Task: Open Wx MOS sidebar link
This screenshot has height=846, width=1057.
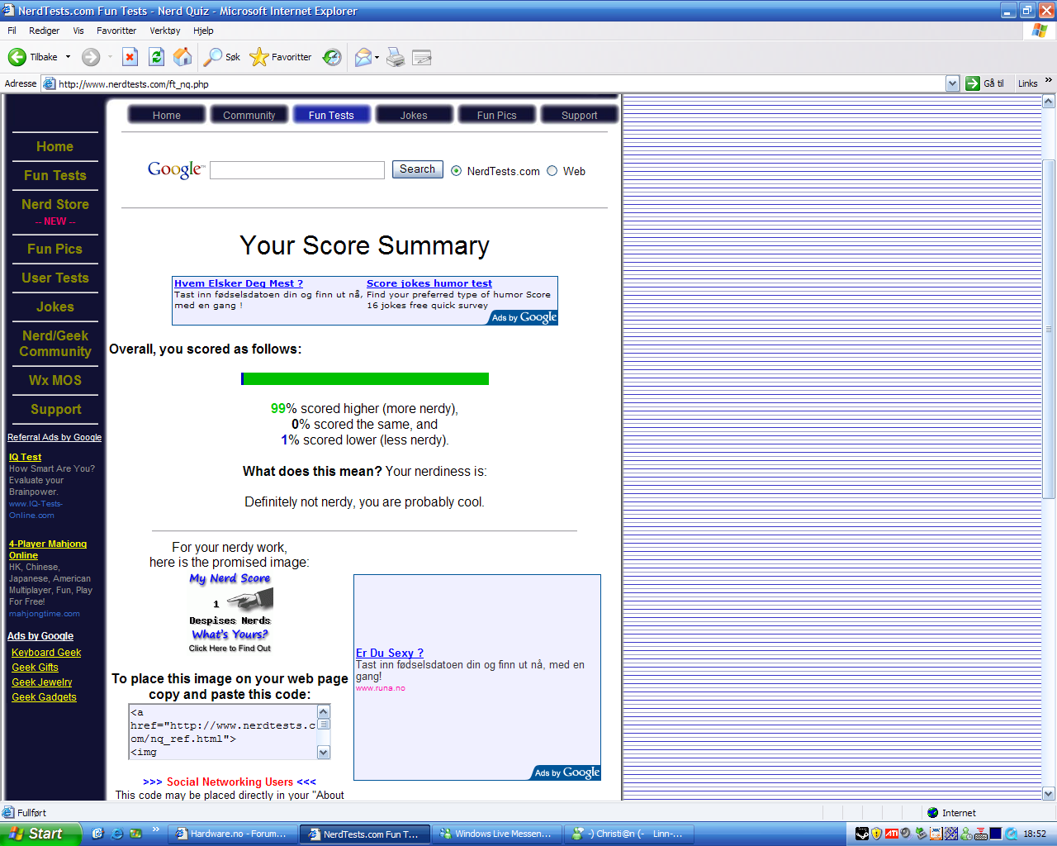Action: click(x=55, y=380)
